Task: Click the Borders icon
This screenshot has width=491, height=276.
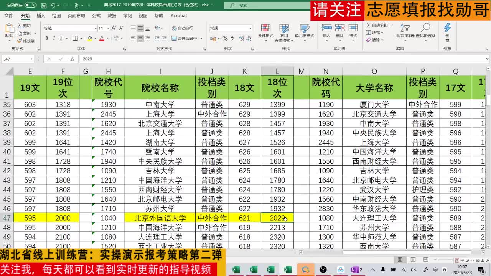Action: (75, 38)
